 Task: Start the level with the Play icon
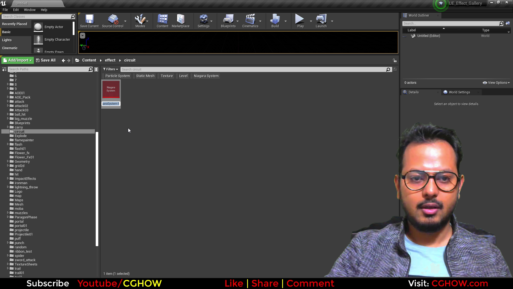(x=300, y=21)
